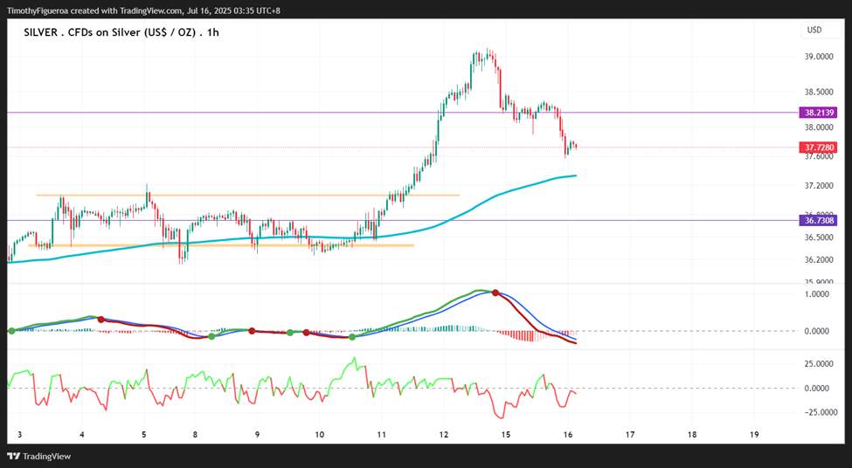Click the 1.0000 value on MACD axis
This screenshot has width=852, height=468.
818,293
